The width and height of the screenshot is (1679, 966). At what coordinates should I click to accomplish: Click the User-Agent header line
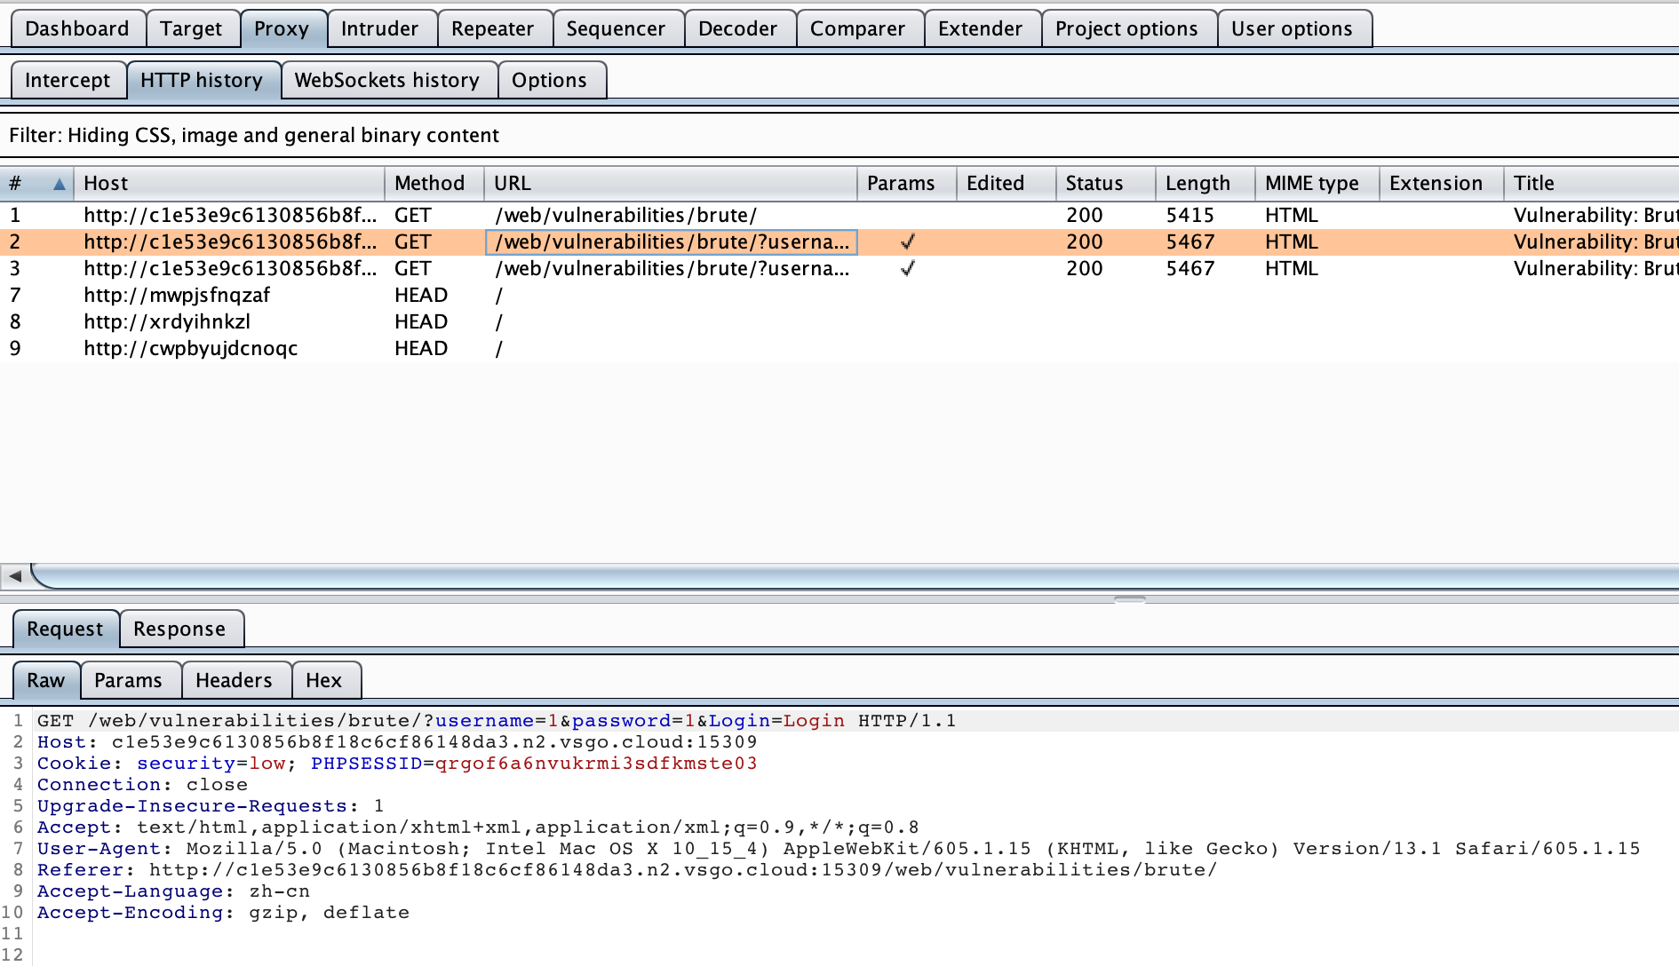click(839, 849)
